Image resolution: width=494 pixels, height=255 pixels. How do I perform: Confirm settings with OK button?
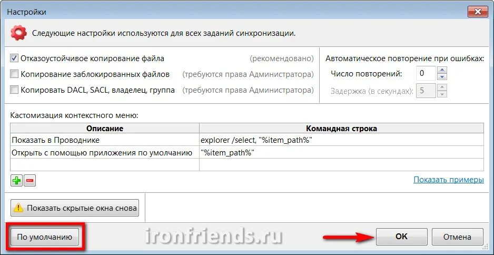pos(401,237)
